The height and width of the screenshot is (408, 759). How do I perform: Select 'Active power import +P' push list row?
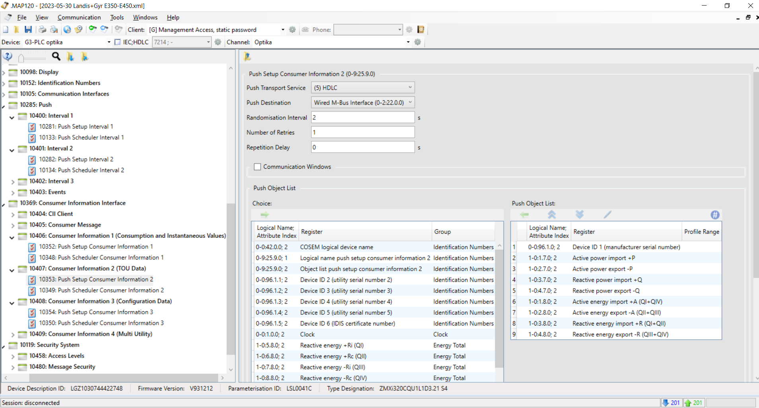[x=616, y=258]
